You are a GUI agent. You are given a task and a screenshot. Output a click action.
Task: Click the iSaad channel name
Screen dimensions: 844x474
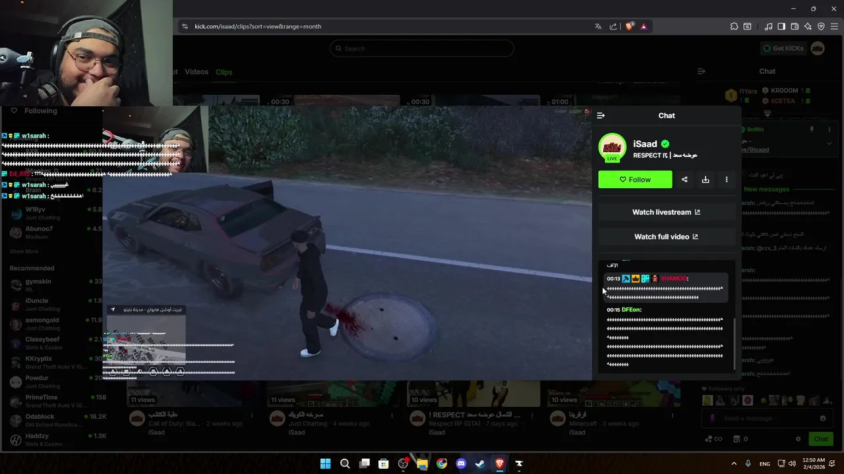coord(645,144)
